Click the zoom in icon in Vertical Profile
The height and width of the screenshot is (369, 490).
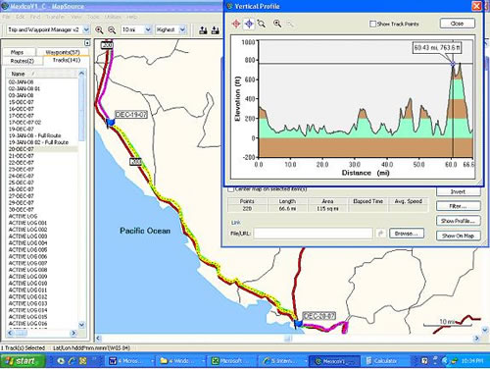(x=277, y=24)
